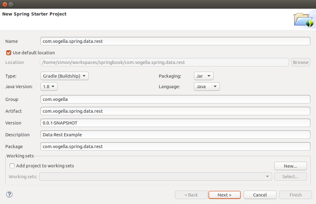
Task: Click the help question mark icon
Action: (9, 195)
